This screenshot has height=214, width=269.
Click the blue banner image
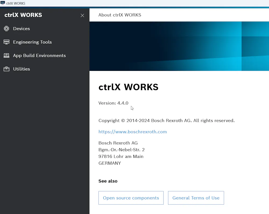tap(179, 46)
